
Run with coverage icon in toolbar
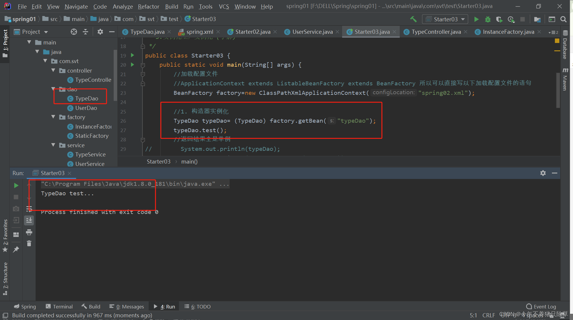pyautogui.click(x=499, y=19)
